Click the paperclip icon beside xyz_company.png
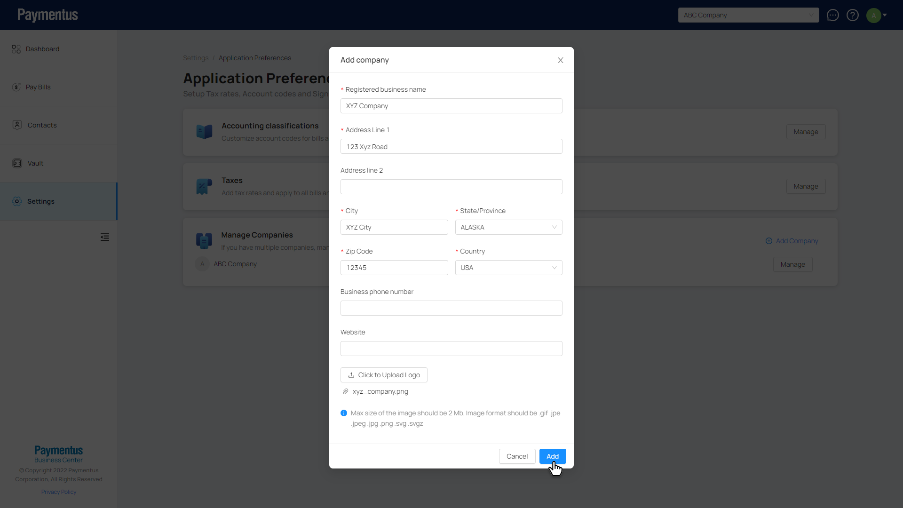903x508 pixels. pos(346,391)
